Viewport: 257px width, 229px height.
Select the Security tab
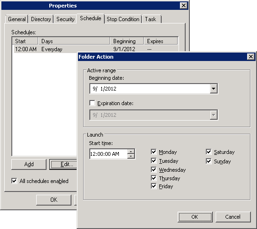pos(65,19)
